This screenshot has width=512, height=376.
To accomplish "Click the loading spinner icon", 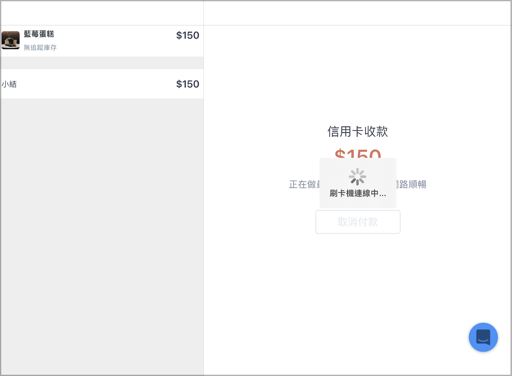I will pyautogui.click(x=357, y=177).
